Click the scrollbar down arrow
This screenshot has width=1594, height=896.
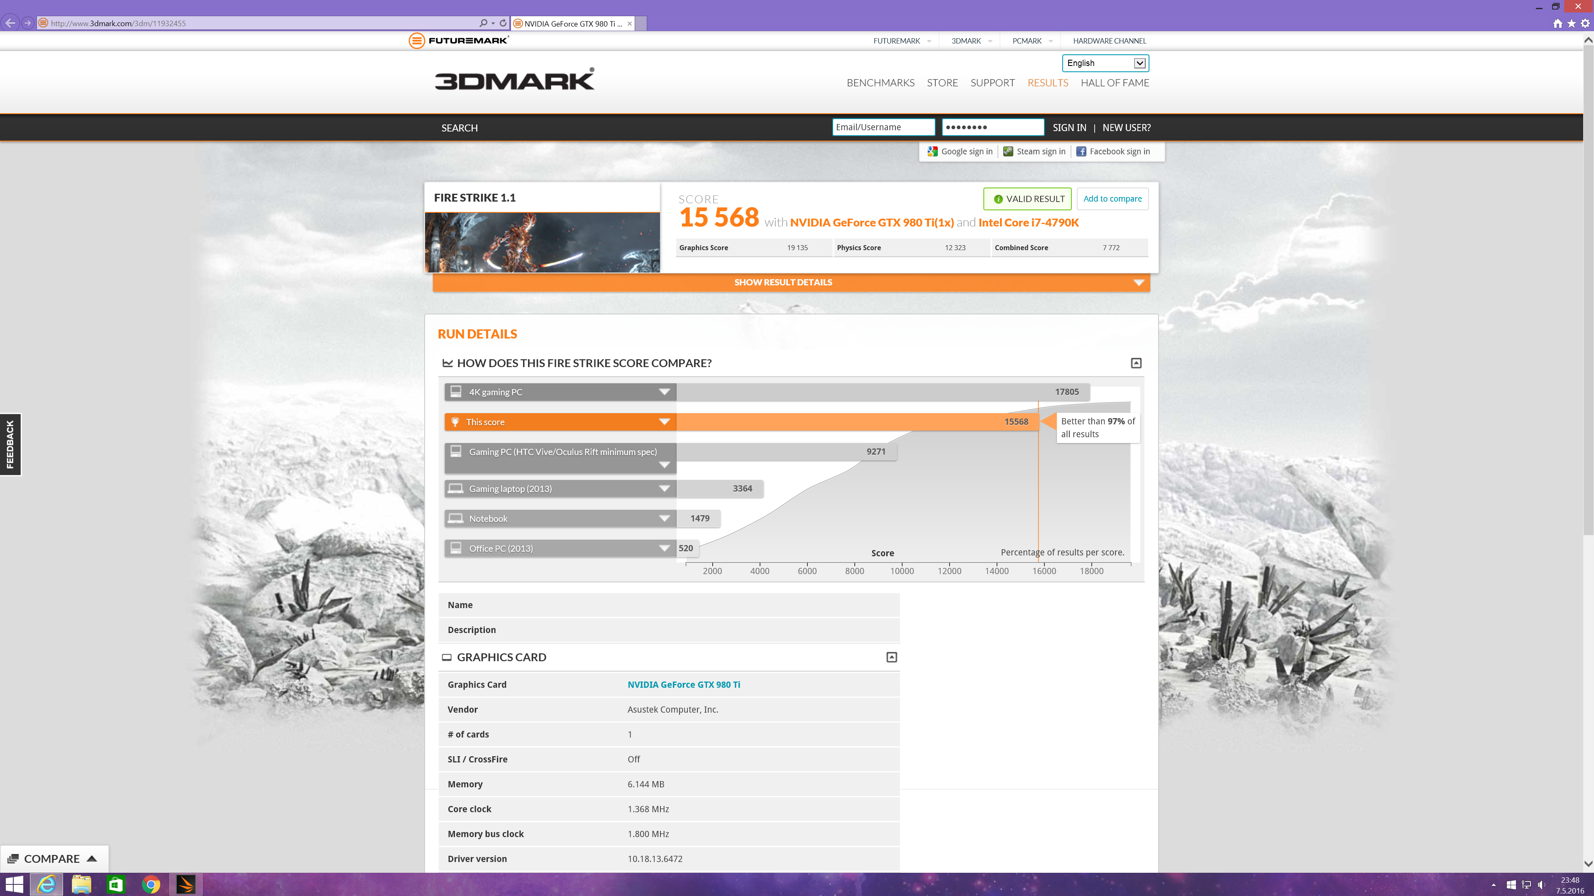[1588, 864]
